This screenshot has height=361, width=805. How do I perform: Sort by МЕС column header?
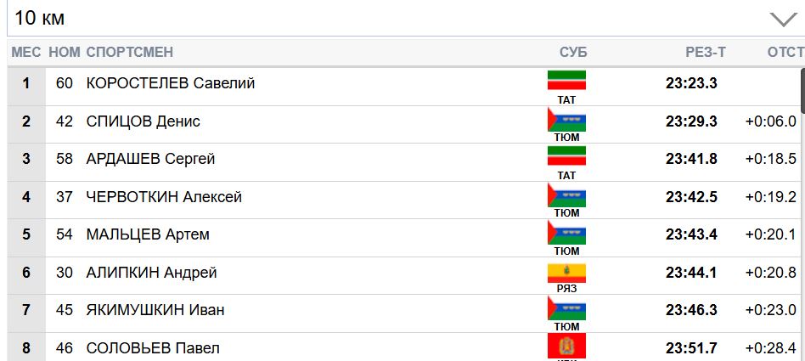(25, 52)
